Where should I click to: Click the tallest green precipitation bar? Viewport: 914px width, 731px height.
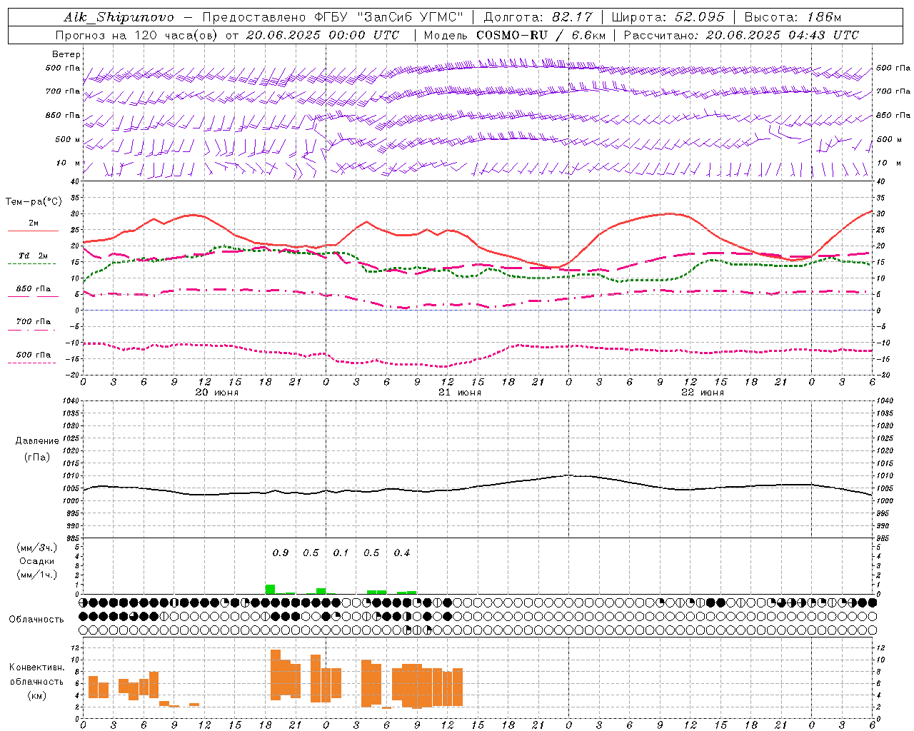[270, 590]
